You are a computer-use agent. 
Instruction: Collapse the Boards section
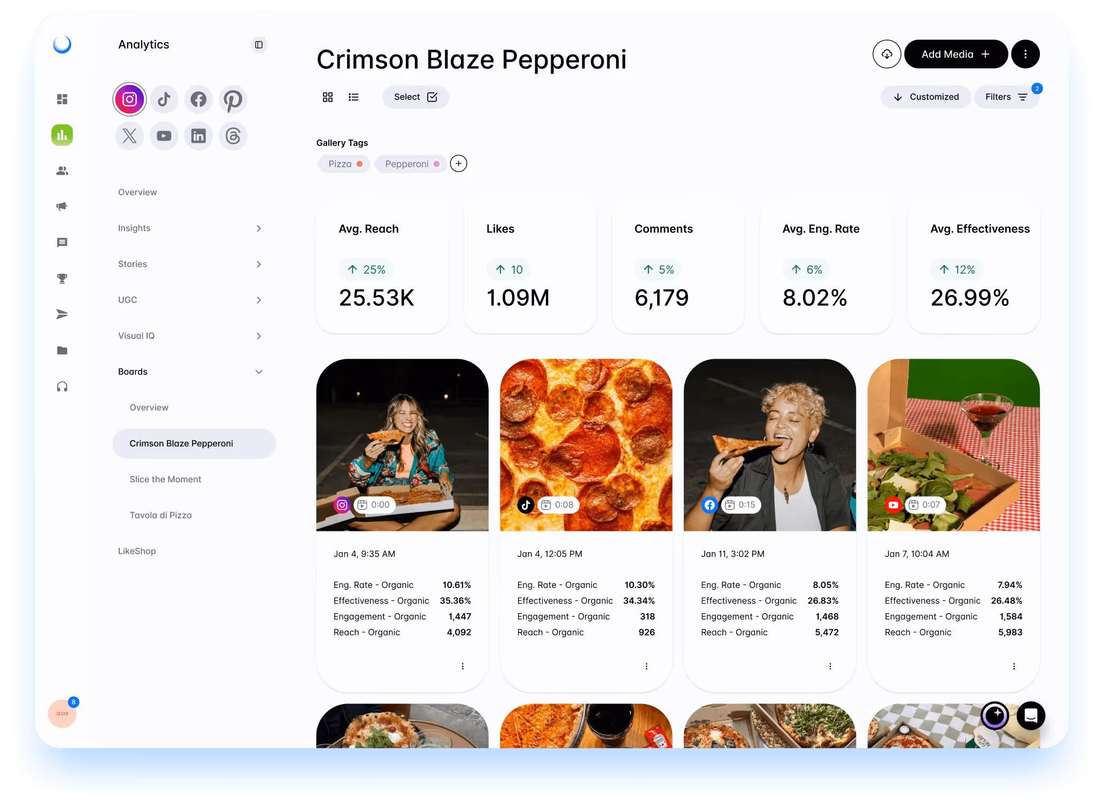(259, 372)
